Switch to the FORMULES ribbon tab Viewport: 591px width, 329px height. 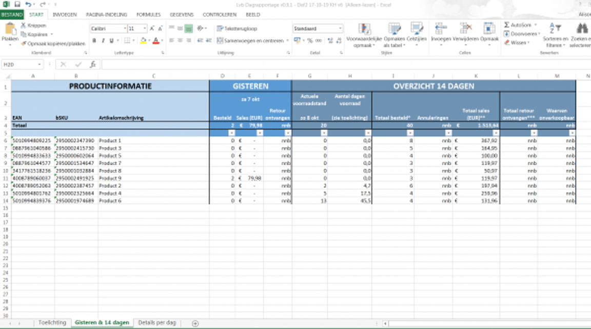148,15
